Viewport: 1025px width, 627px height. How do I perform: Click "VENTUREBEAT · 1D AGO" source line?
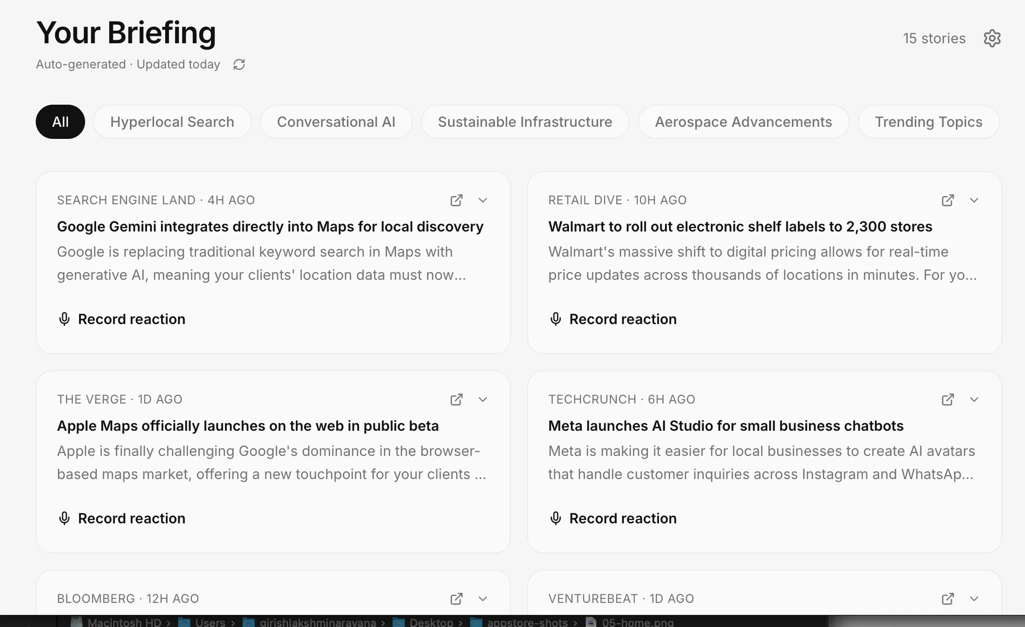tap(621, 599)
